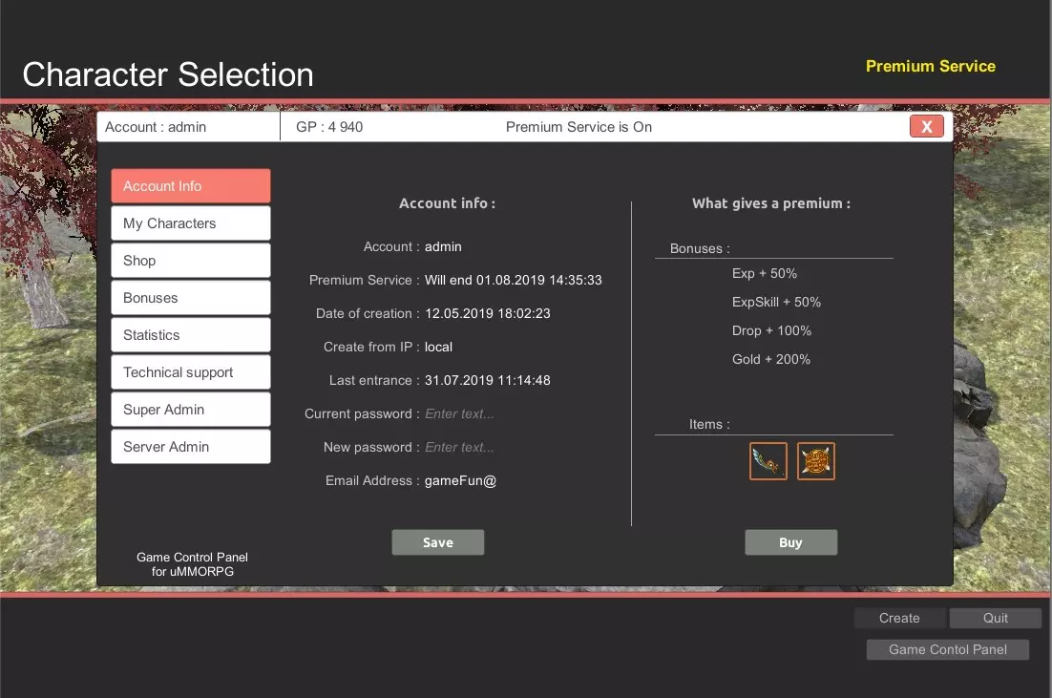Close the account panel with the X

tap(926, 125)
